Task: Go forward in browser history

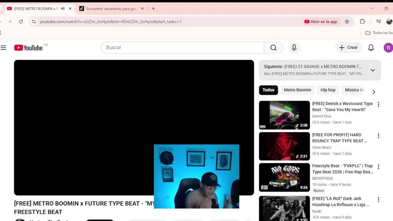Action: pos(10,21)
